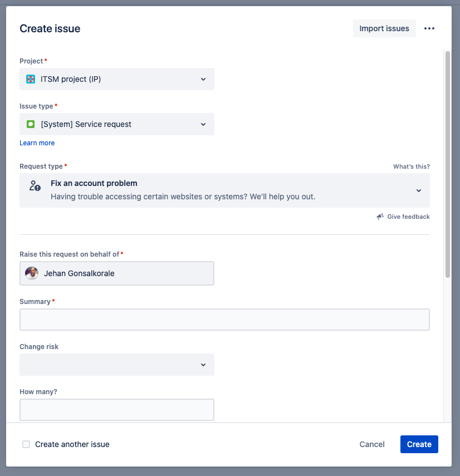
Task: Click into the Summary field
Action: (x=224, y=320)
